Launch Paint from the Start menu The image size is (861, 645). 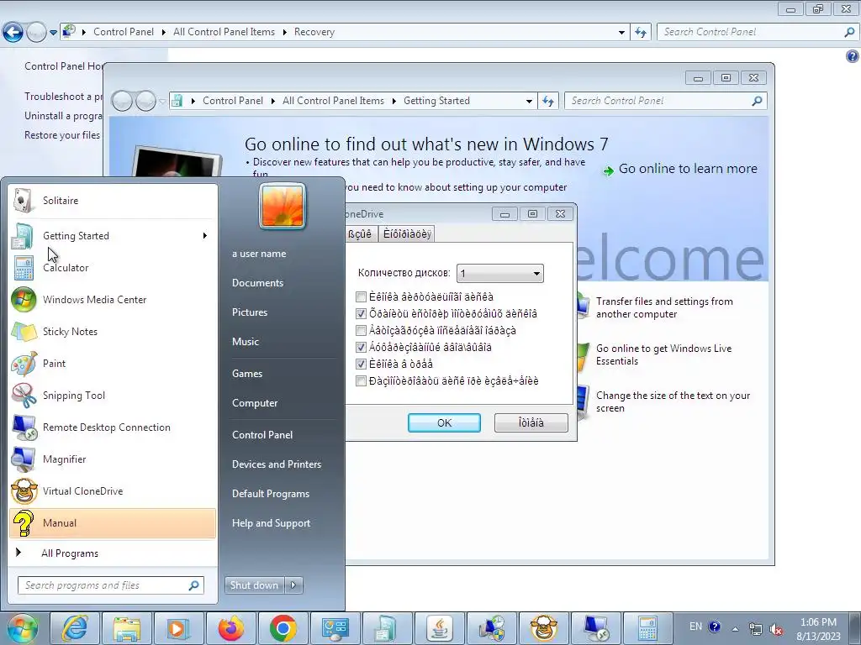pos(113,363)
